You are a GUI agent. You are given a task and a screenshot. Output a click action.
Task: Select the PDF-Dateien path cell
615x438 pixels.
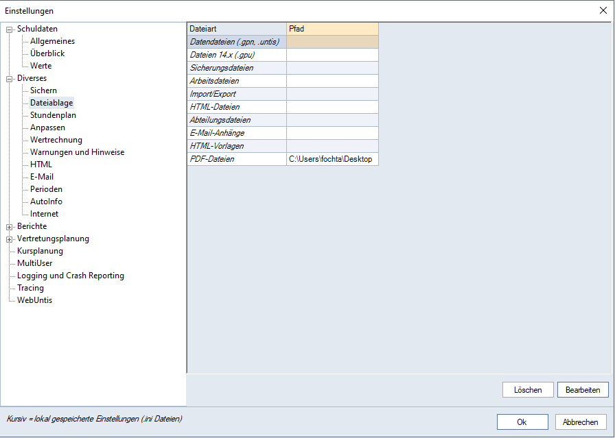click(332, 159)
